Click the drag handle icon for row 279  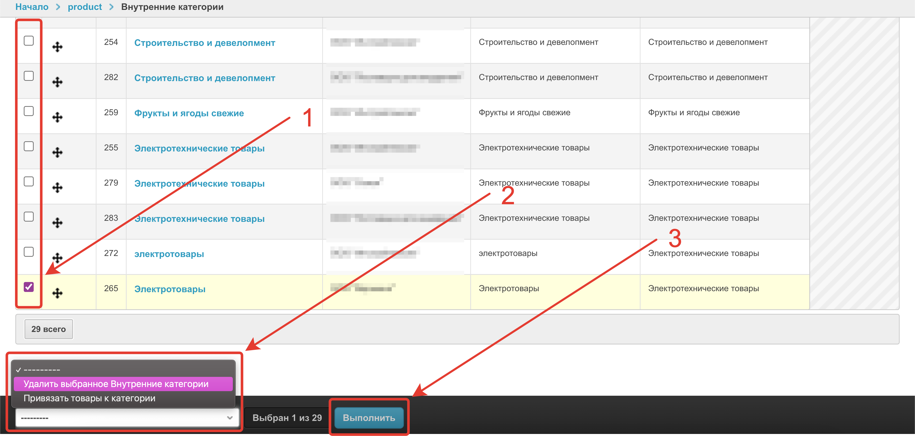57,187
